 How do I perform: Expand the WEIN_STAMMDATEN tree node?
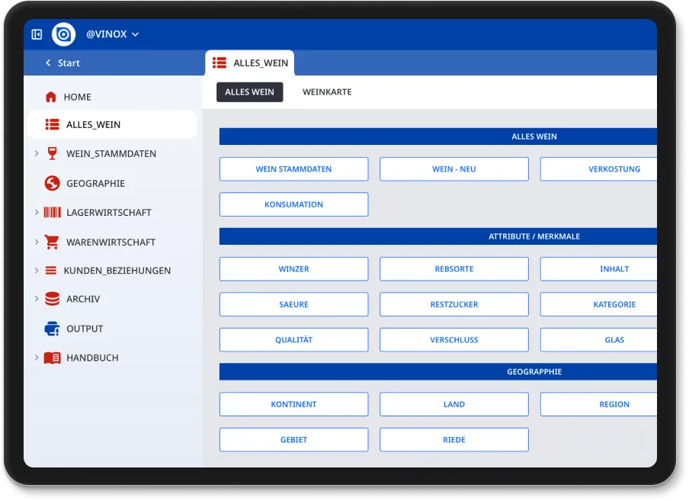[36, 153]
